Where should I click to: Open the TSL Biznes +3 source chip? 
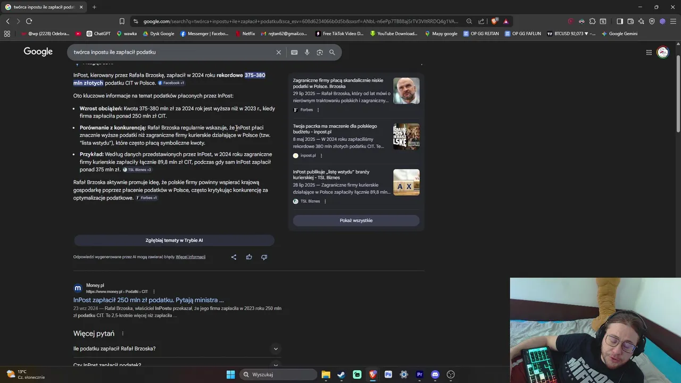[137, 170]
